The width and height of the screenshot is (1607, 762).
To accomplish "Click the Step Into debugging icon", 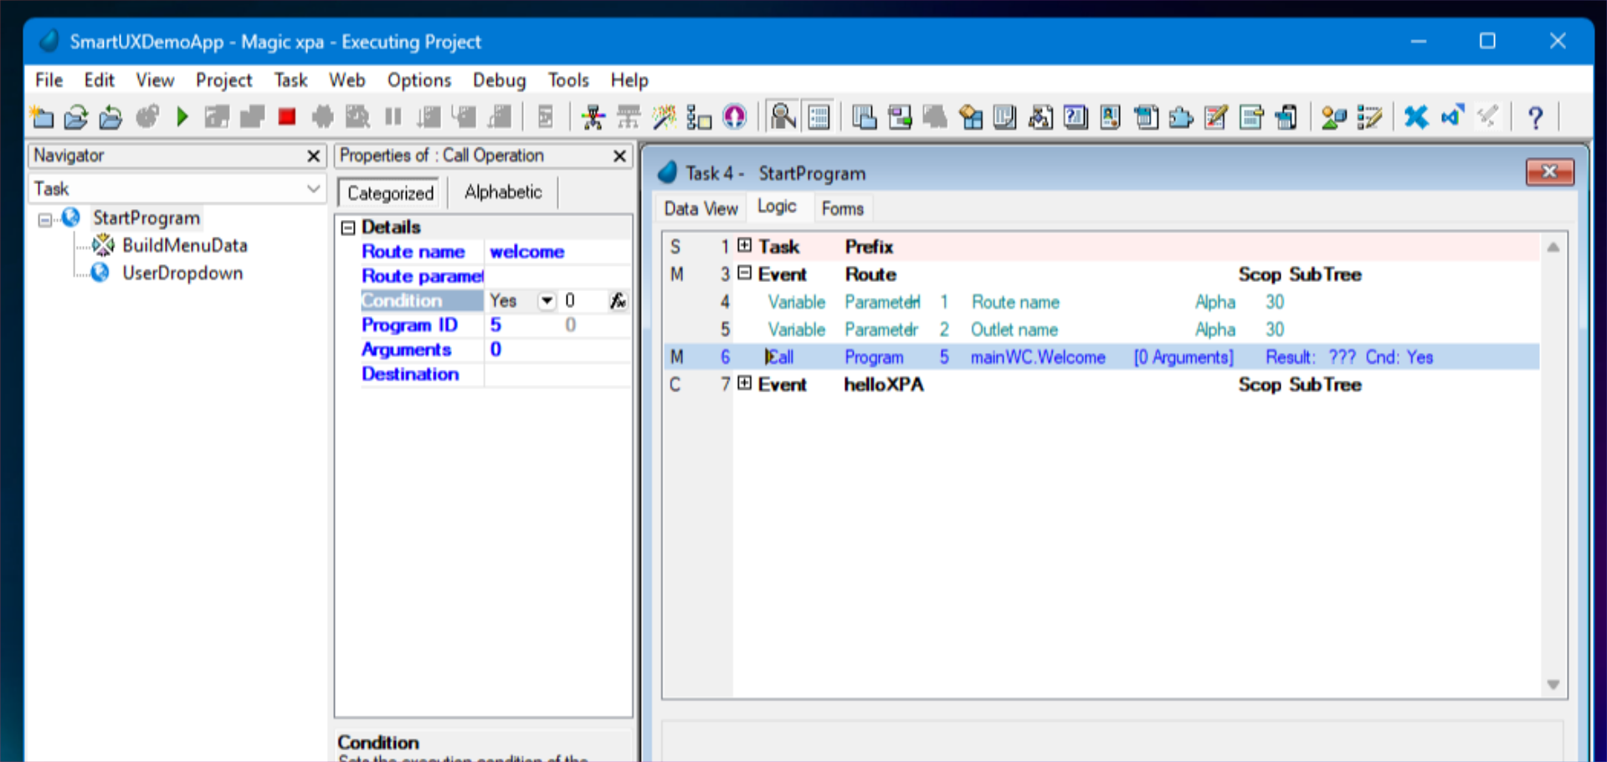I will (428, 116).
